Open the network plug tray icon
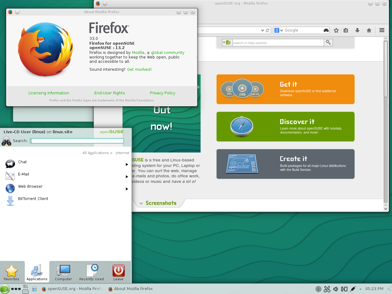The image size is (392, 294). click(353, 289)
